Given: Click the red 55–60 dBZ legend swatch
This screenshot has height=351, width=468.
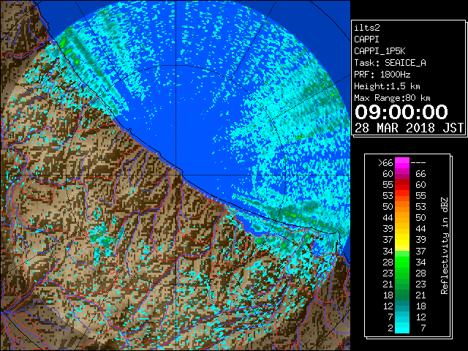Looking at the screenshot, I should [x=402, y=185].
